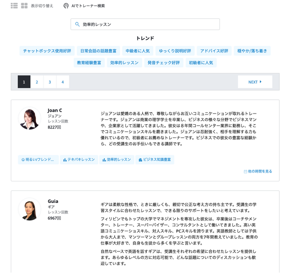Go to pagination page 3
This screenshot has height=273, width=291.
(x=50, y=82)
